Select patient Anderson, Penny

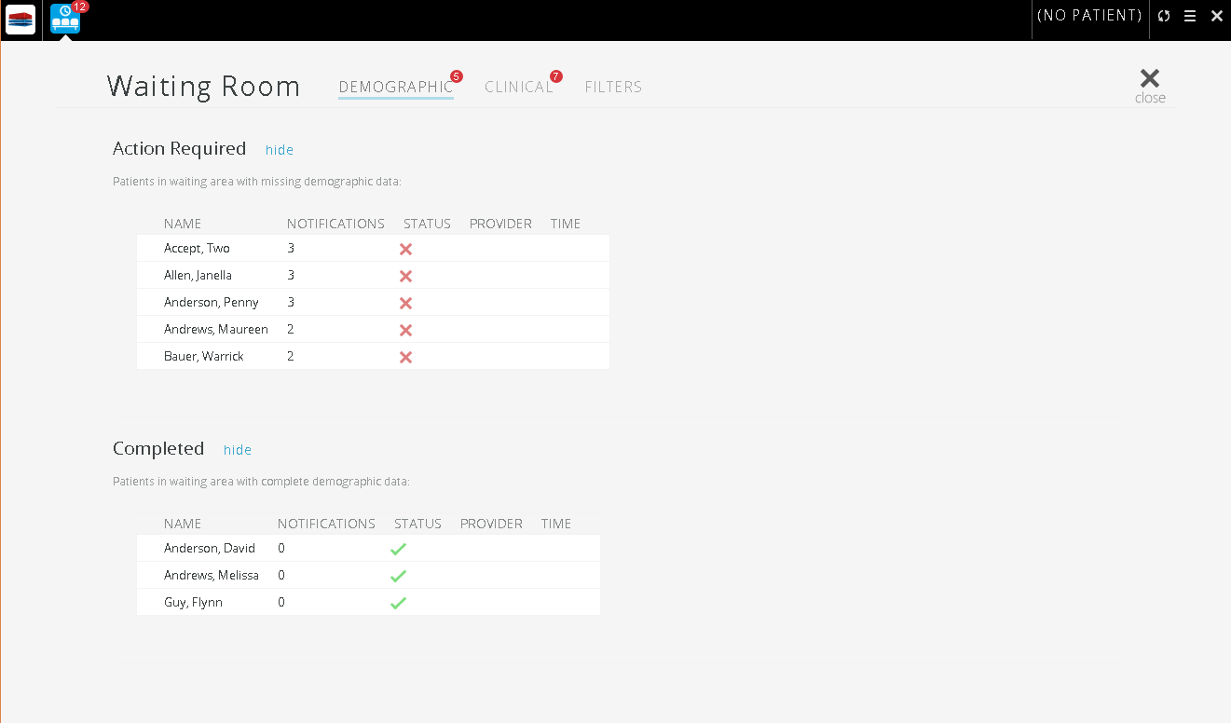tap(212, 302)
